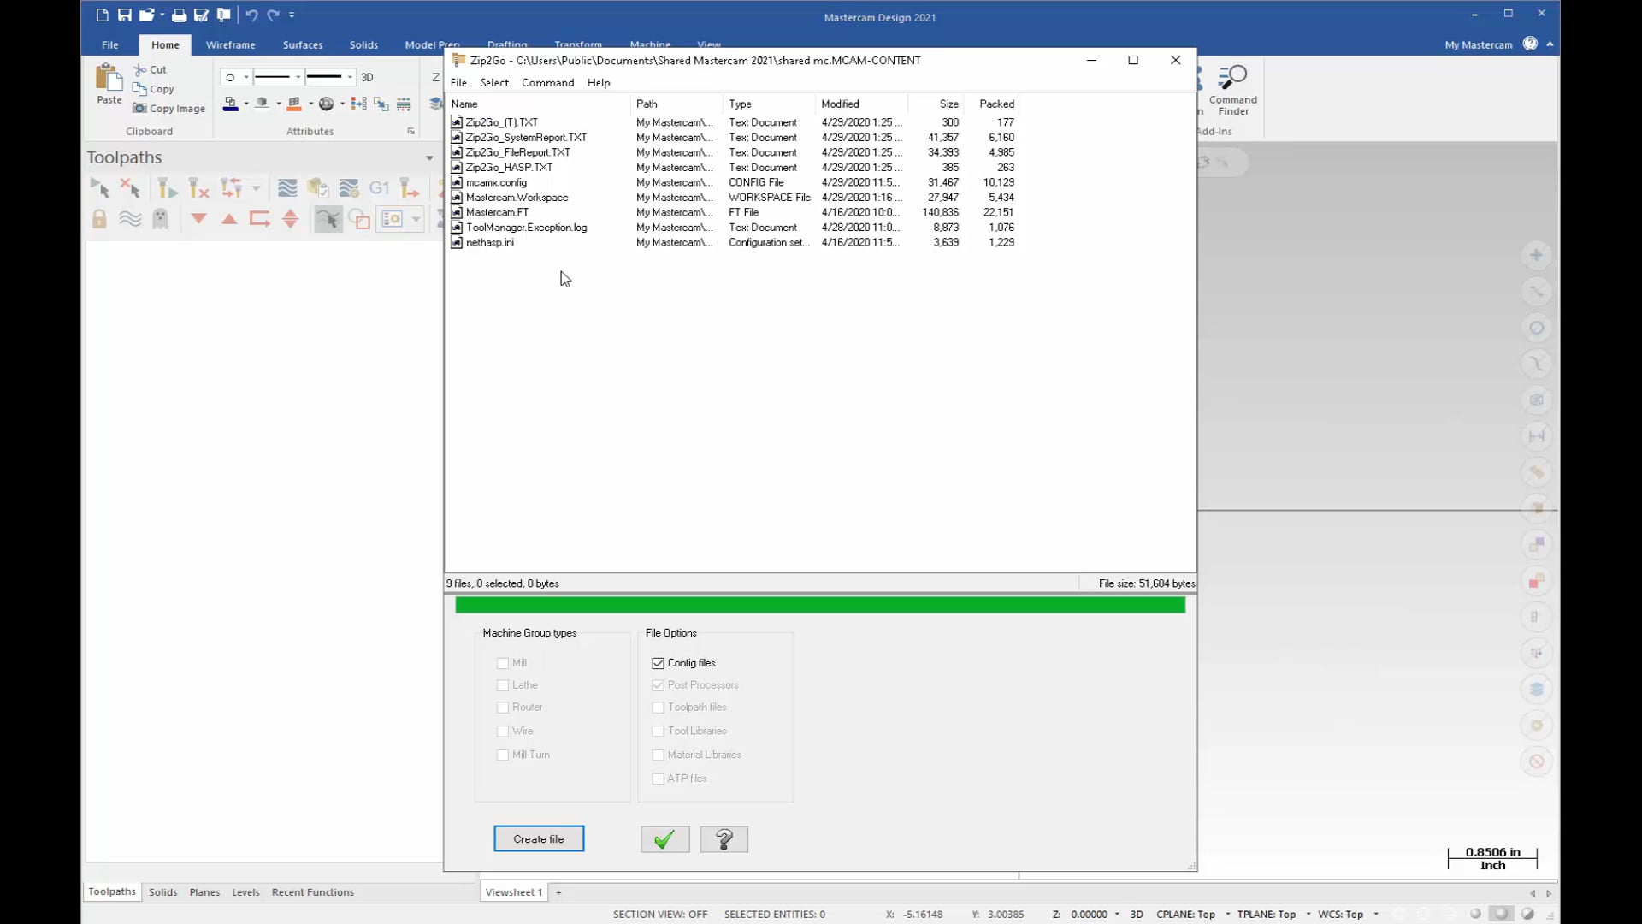
Task: Select the Mastercam.FT file entry
Action: [x=498, y=212]
